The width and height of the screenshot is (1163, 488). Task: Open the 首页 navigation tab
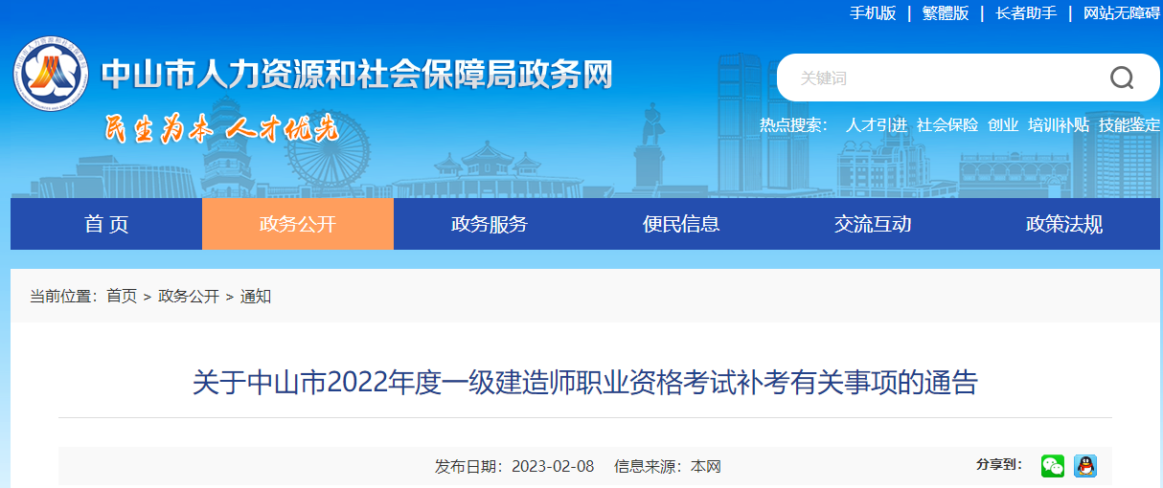click(x=106, y=225)
